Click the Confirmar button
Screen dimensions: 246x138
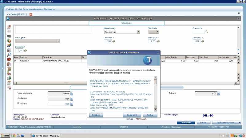tap(186, 123)
